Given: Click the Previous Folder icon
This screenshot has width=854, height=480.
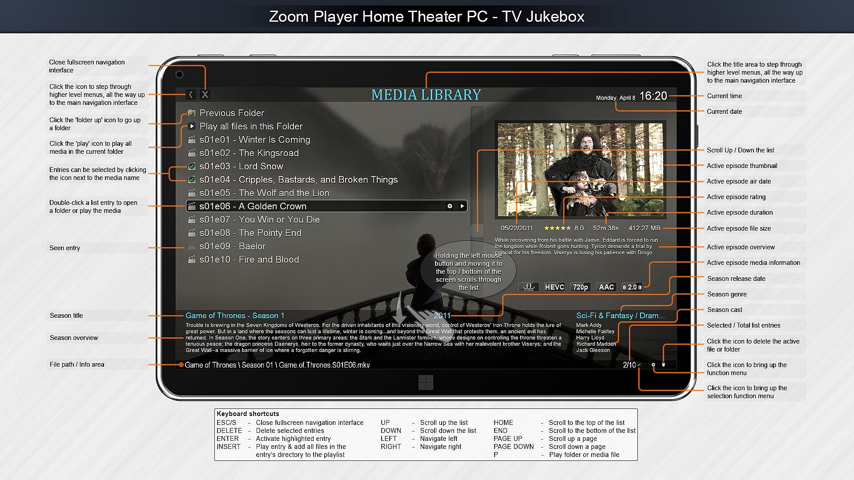Looking at the screenshot, I should click(x=192, y=113).
